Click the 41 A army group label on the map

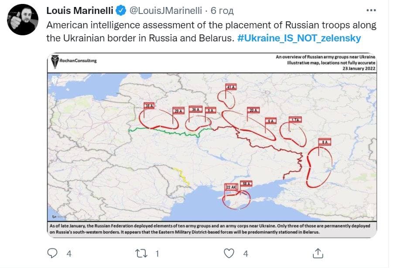click(230, 87)
